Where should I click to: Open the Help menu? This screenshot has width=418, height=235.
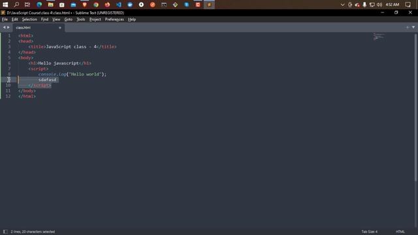coord(132,20)
